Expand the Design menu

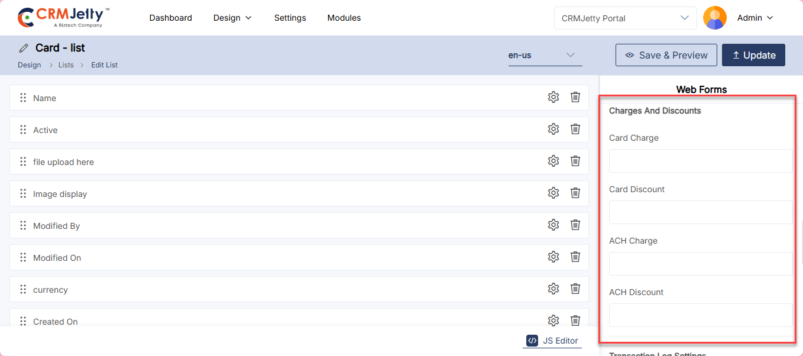(232, 18)
